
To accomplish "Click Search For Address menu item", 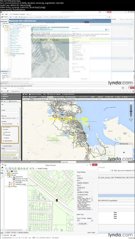I will pyautogui.click(x=54, y=94).
